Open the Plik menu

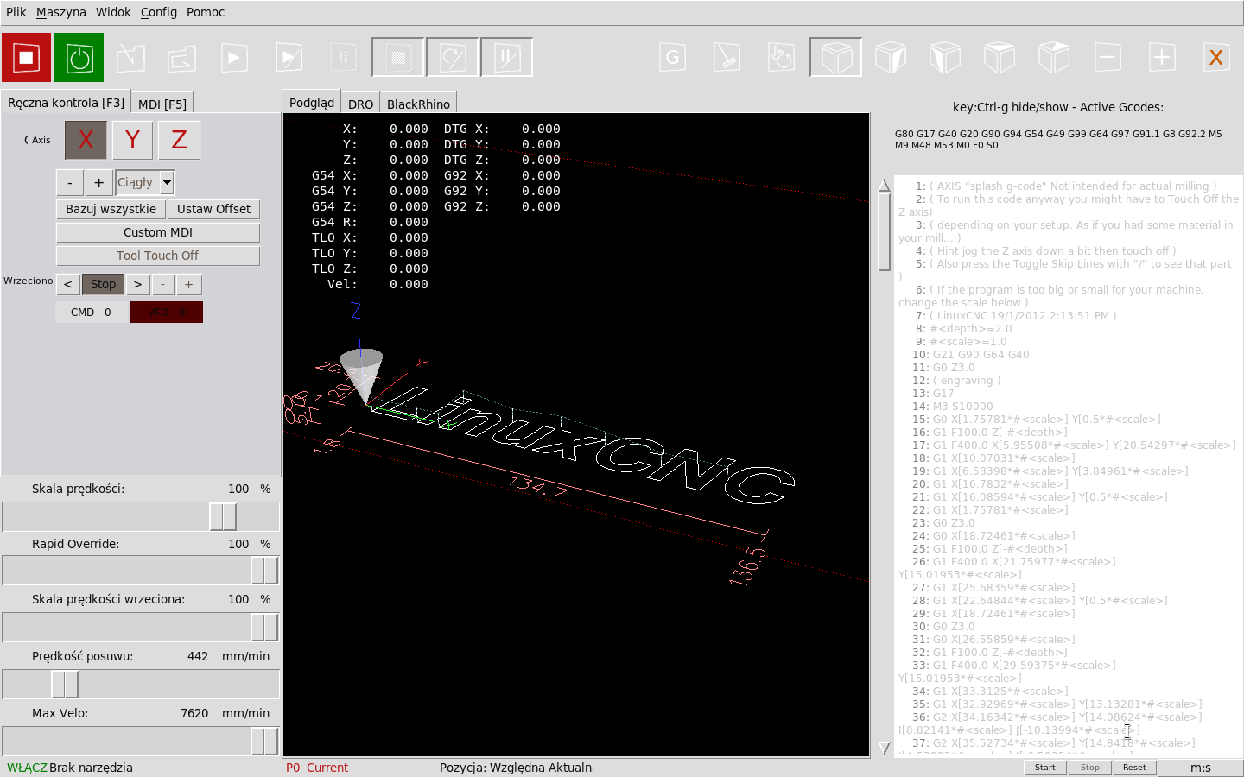pos(16,12)
